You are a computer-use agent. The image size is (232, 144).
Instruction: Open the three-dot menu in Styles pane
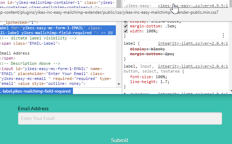223,35
